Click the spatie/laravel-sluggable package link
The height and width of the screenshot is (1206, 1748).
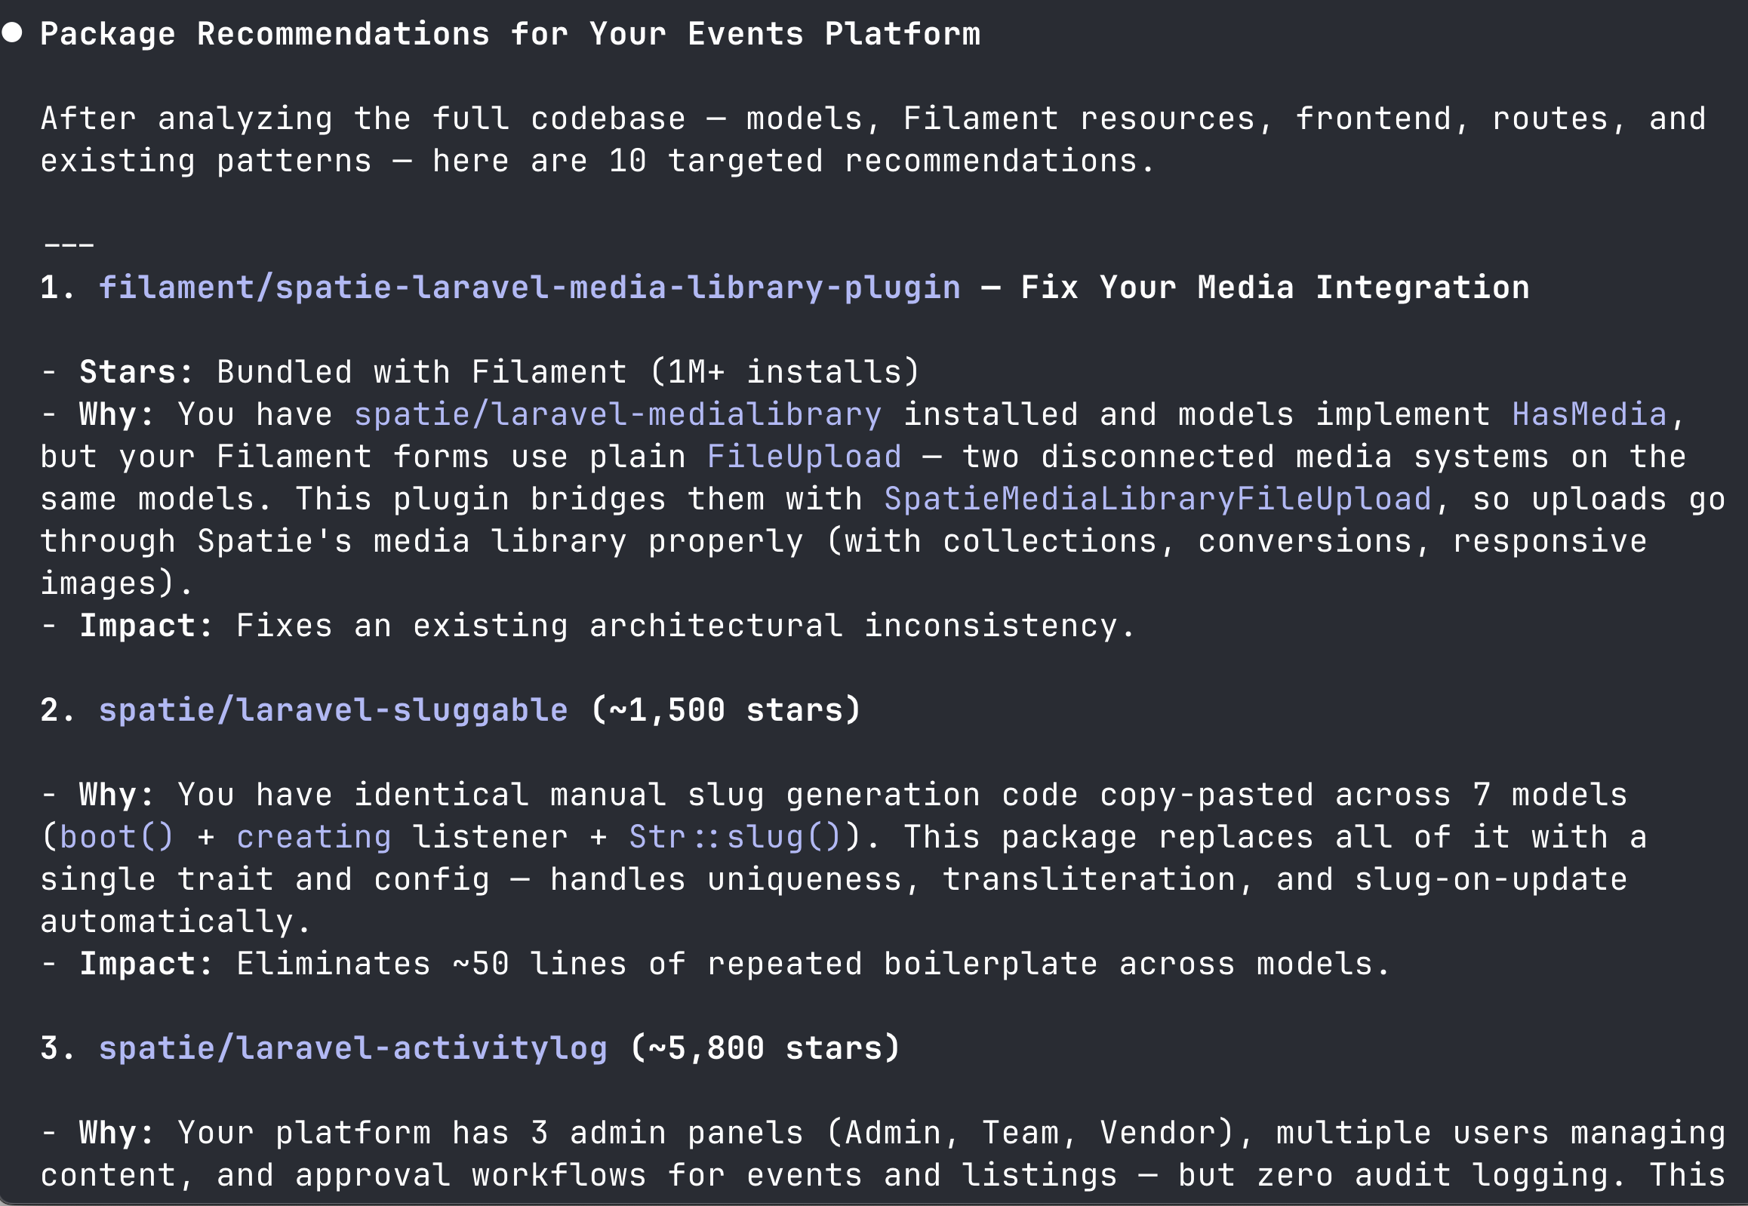[x=334, y=710]
